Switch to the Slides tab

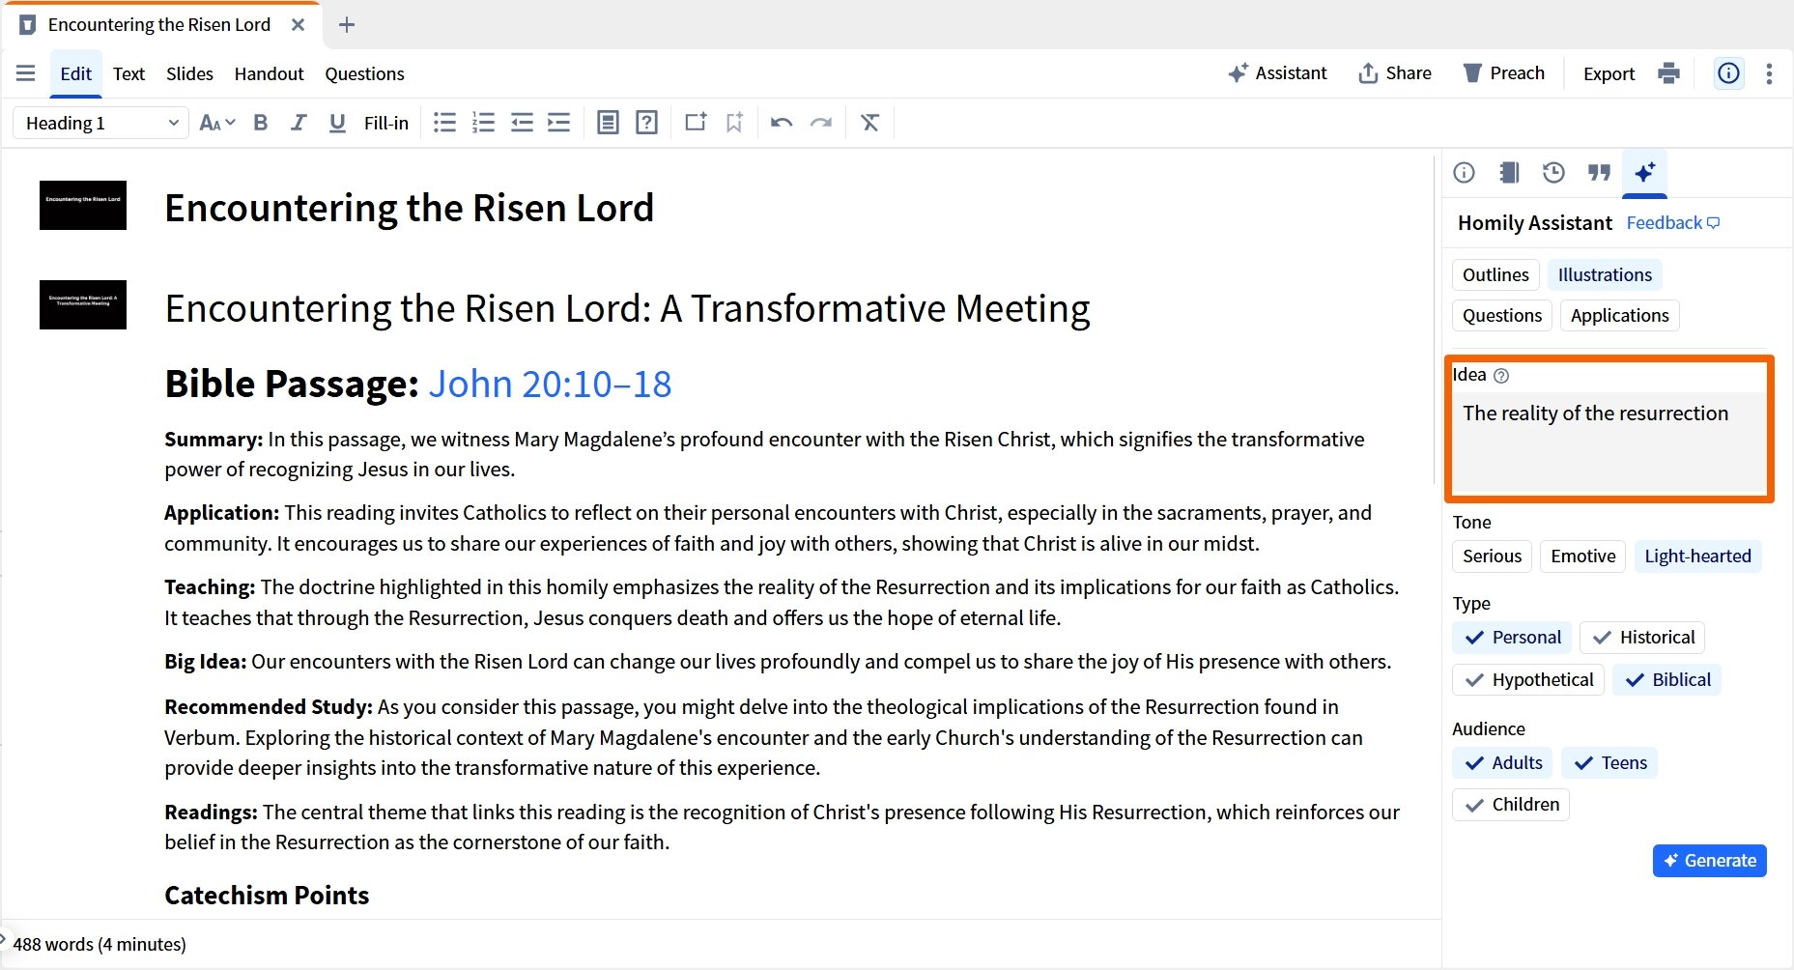click(x=189, y=73)
